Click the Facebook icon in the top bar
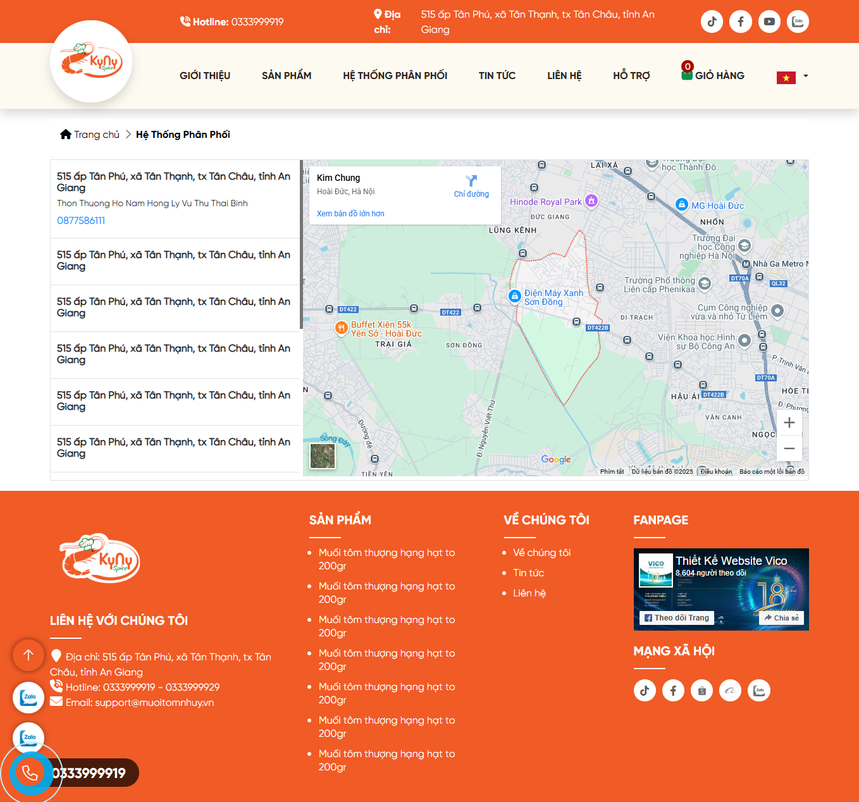The image size is (859, 802). 740,22
